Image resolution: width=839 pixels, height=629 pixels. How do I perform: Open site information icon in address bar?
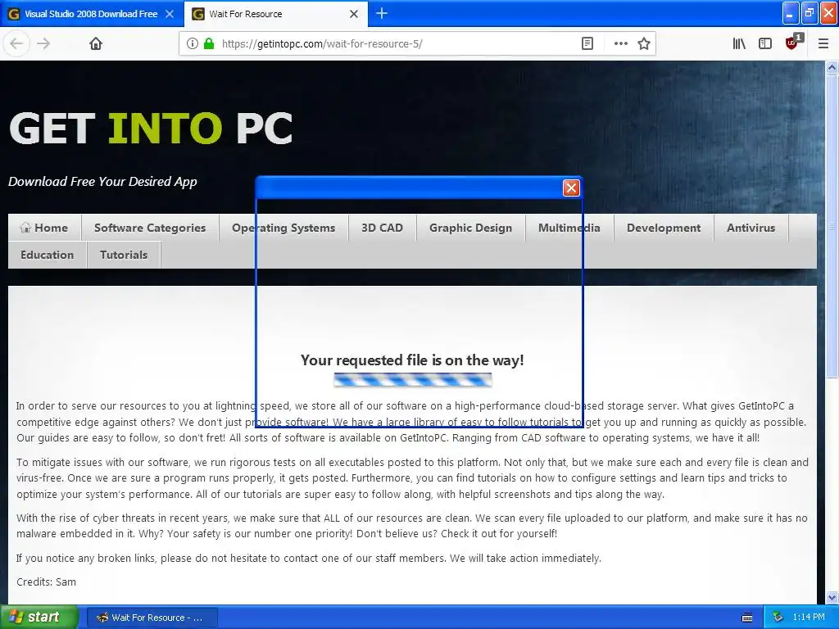click(192, 44)
